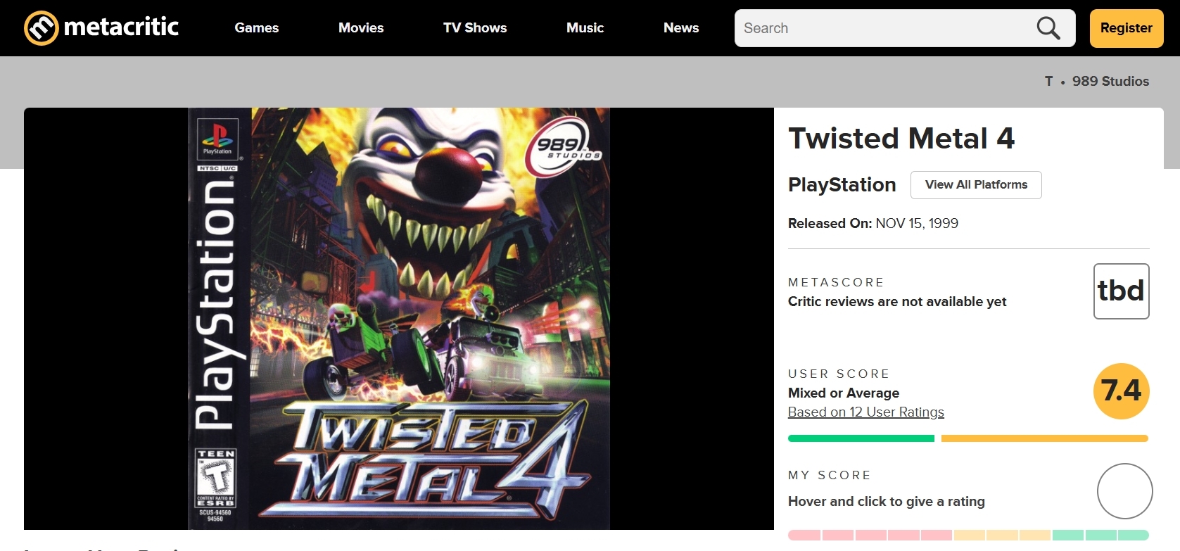Select the first red segment on rating bar
Image resolution: width=1180 pixels, height=551 pixels.
click(x=804, y=536)
